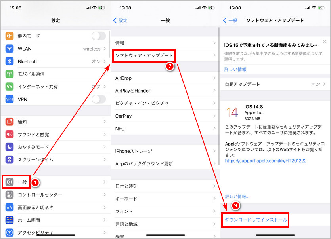Viewport: 331px width, 239px height.
Task: Tap the おやすみモード moon icon
Action: 10,147
